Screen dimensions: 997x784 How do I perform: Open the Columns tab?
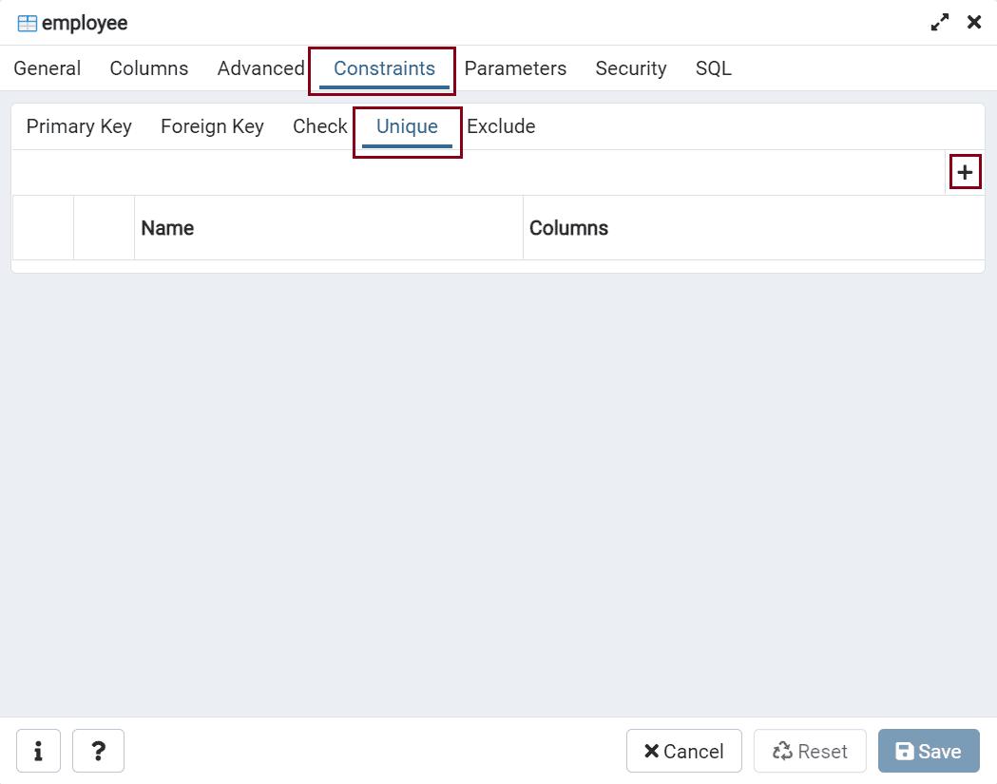click(x=148, y=67)
